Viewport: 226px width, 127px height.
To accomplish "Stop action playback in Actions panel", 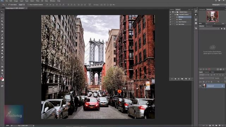I will point(172,79).
